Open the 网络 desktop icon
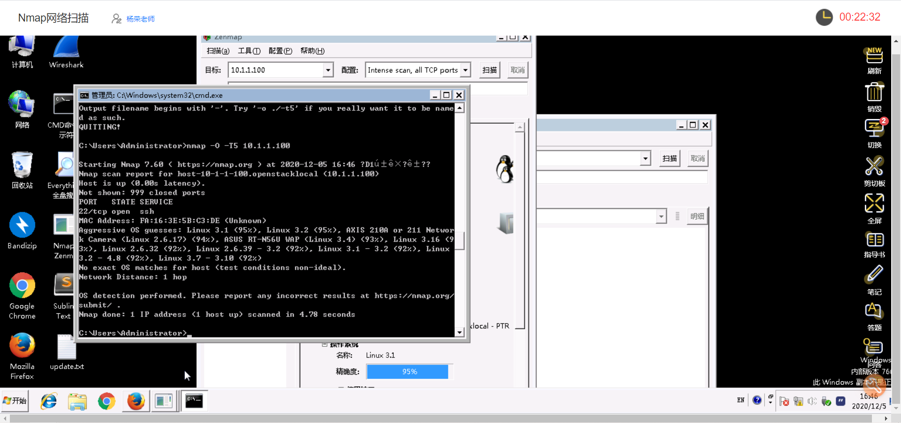 tap(22, 110)
